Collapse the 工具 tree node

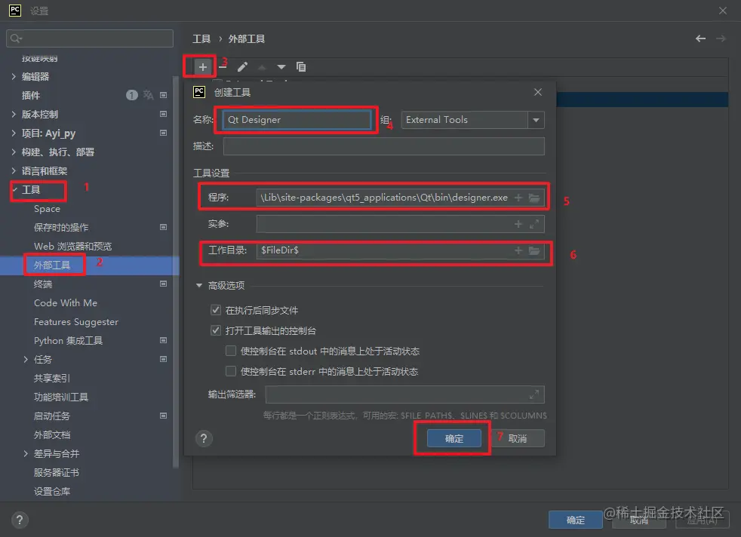(15, 190)
